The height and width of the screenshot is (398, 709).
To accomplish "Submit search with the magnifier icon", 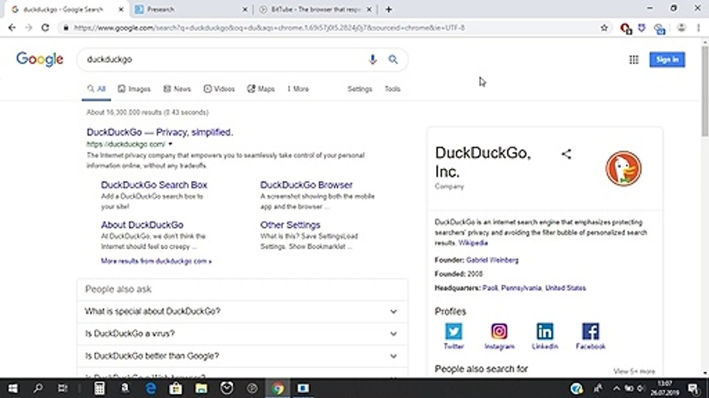I will (x=393, y=60).
